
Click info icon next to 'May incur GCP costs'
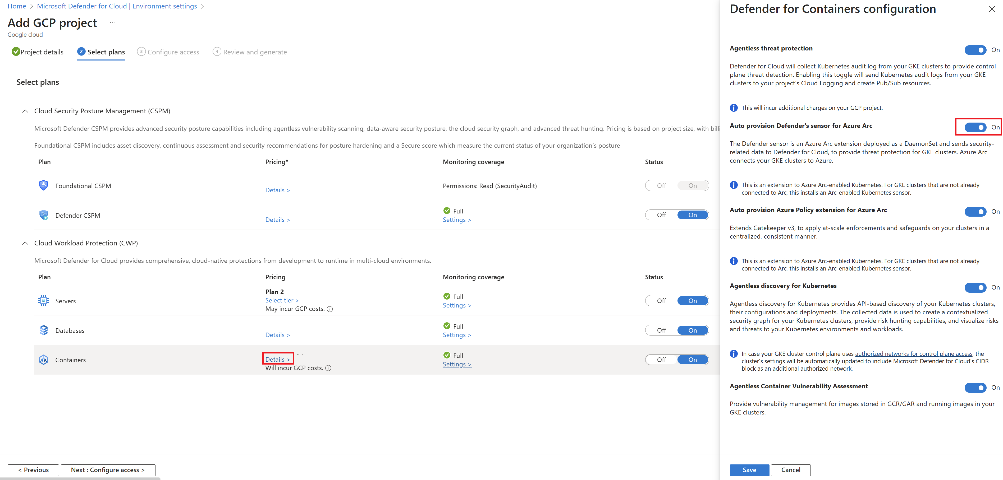(x=330, y=309)
